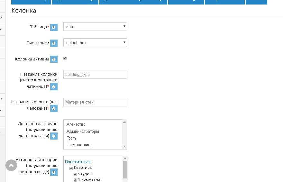Select Гость in the groups list
The width and height of the screenshot is (283, 182).
(71, 138)
